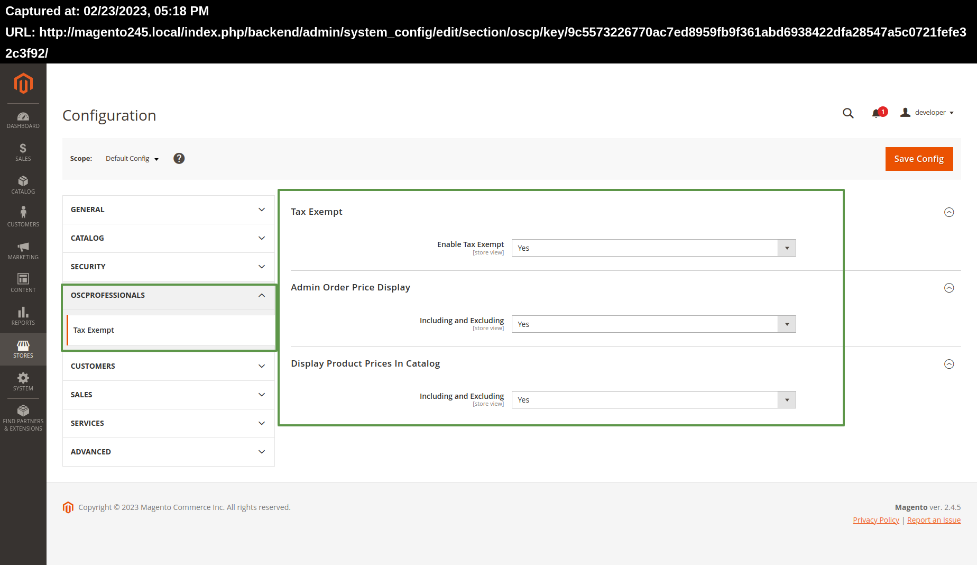Open the admin search magnifier icon
This screenshot has height=565, width=977.
(848, 113)
